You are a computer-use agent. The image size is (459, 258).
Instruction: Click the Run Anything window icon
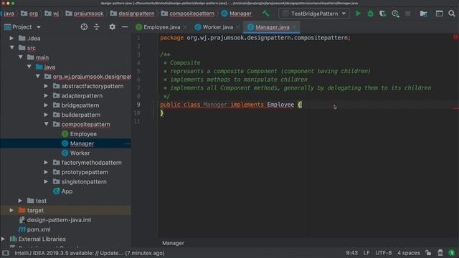(x=439, y=14)
